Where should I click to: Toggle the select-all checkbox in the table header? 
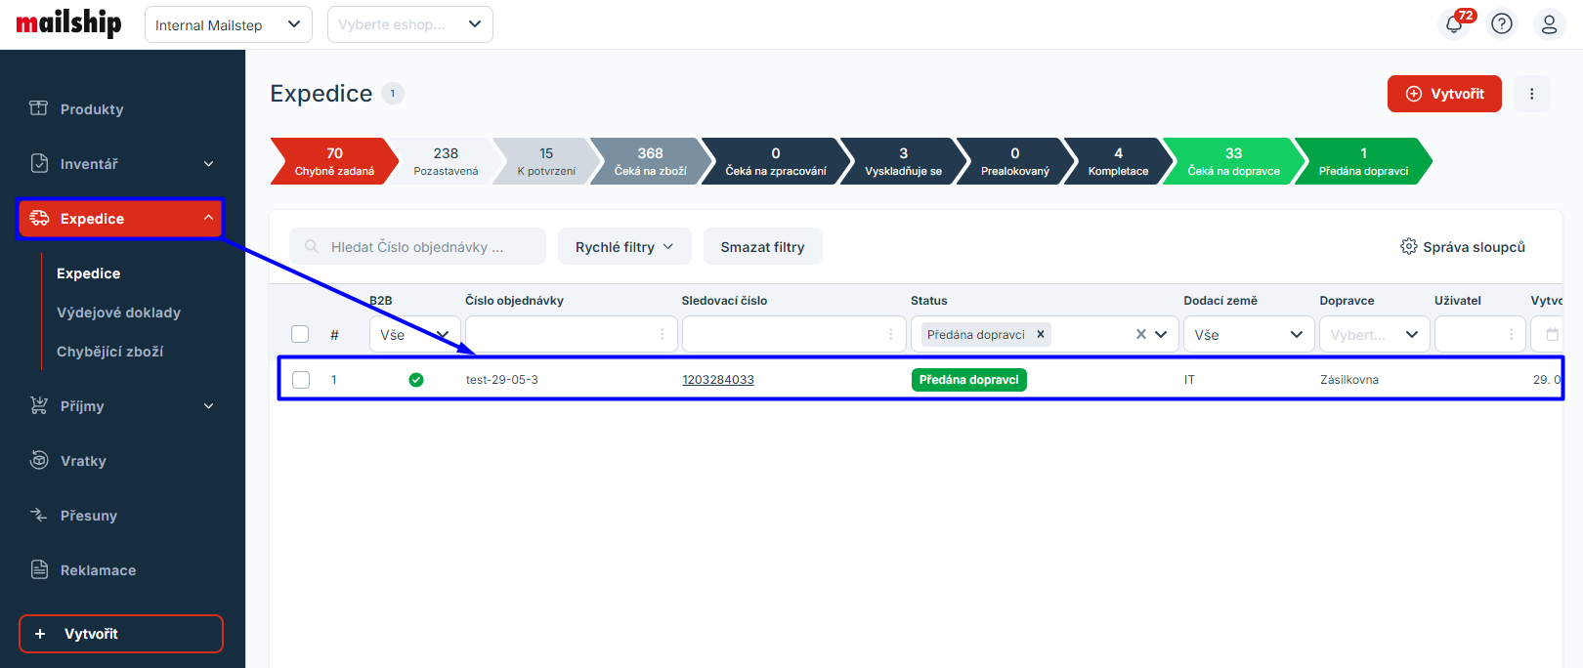tap(300, 334)
